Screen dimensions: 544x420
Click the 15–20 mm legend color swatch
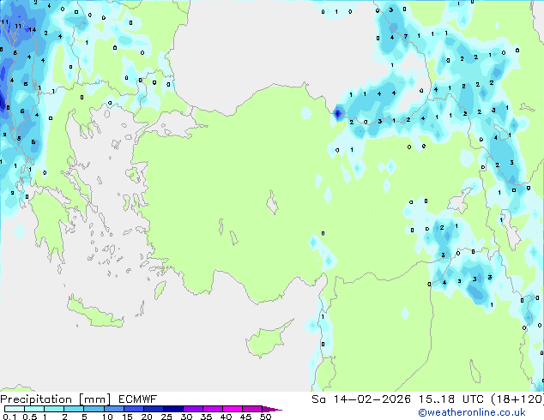(133, 409)
